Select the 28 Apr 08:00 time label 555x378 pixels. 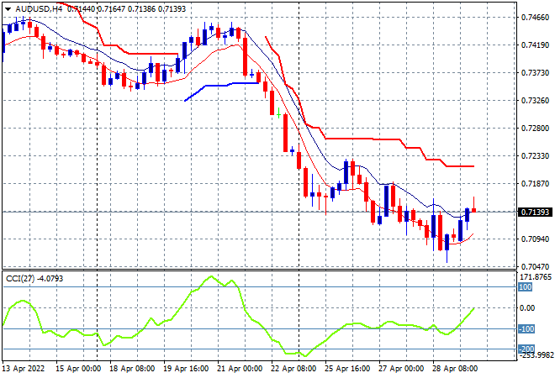click(x=455, y=369)
